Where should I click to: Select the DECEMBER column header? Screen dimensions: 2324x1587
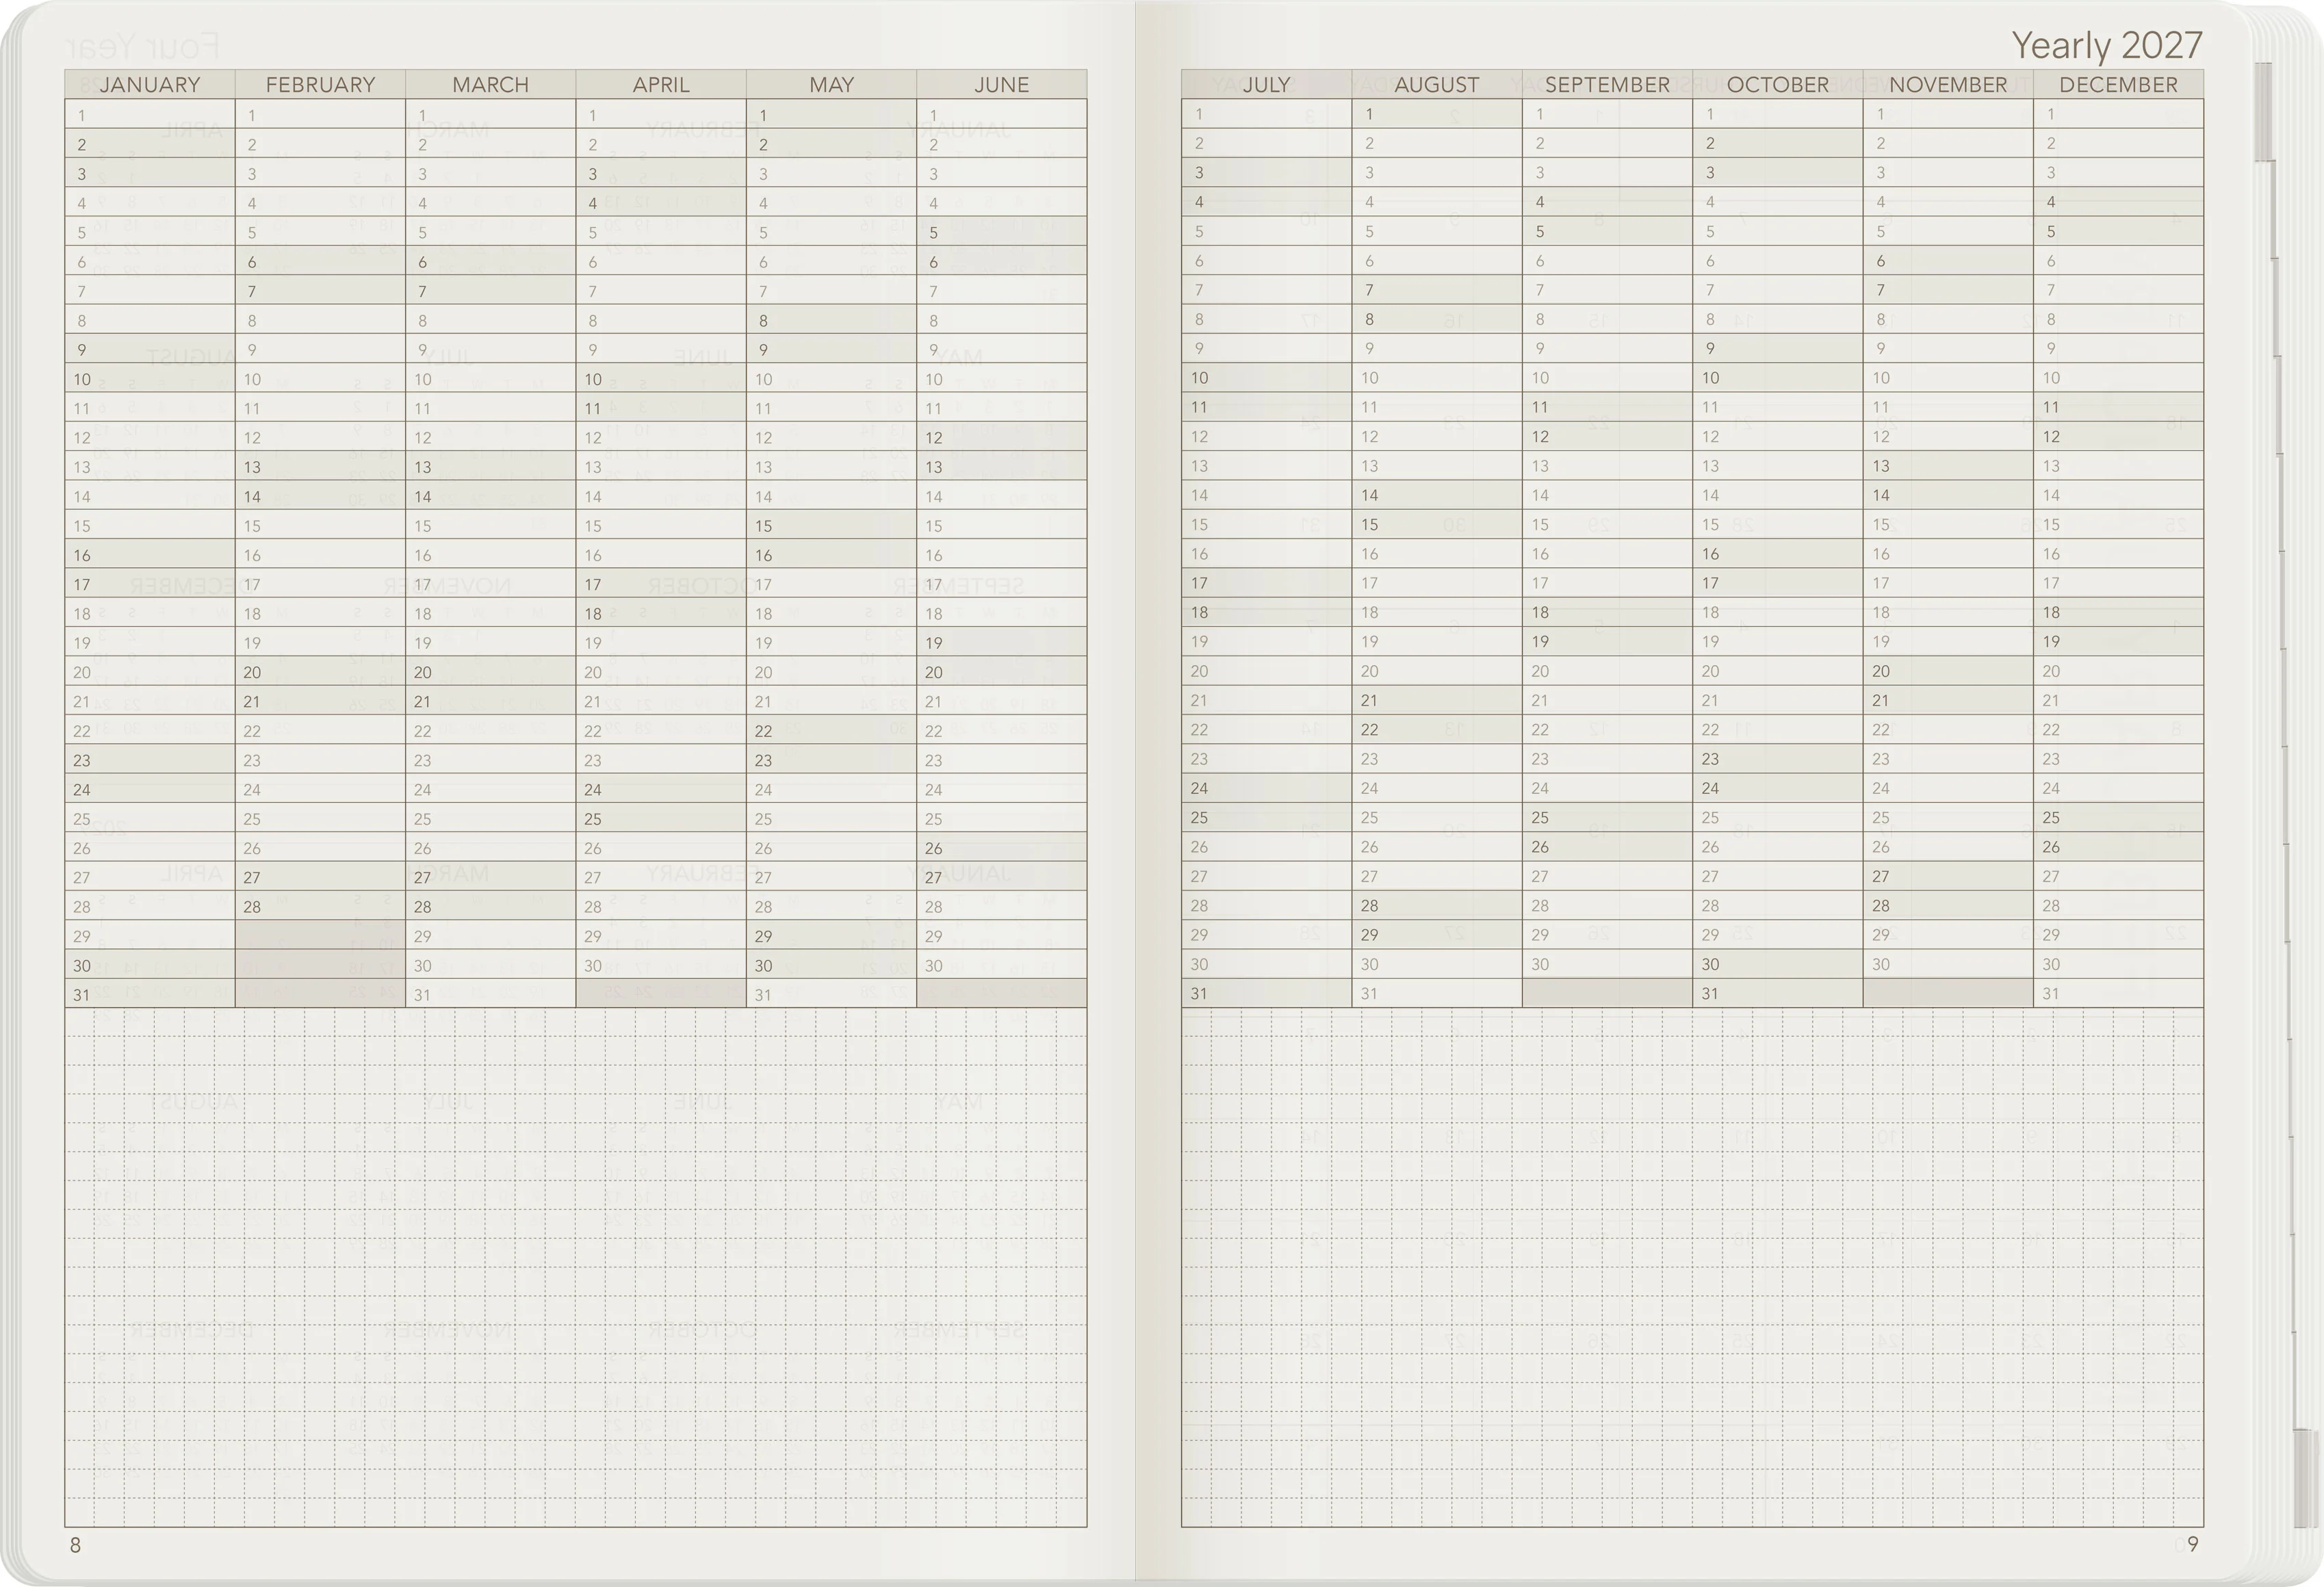pyautogui.click(x=2118, y=84)
